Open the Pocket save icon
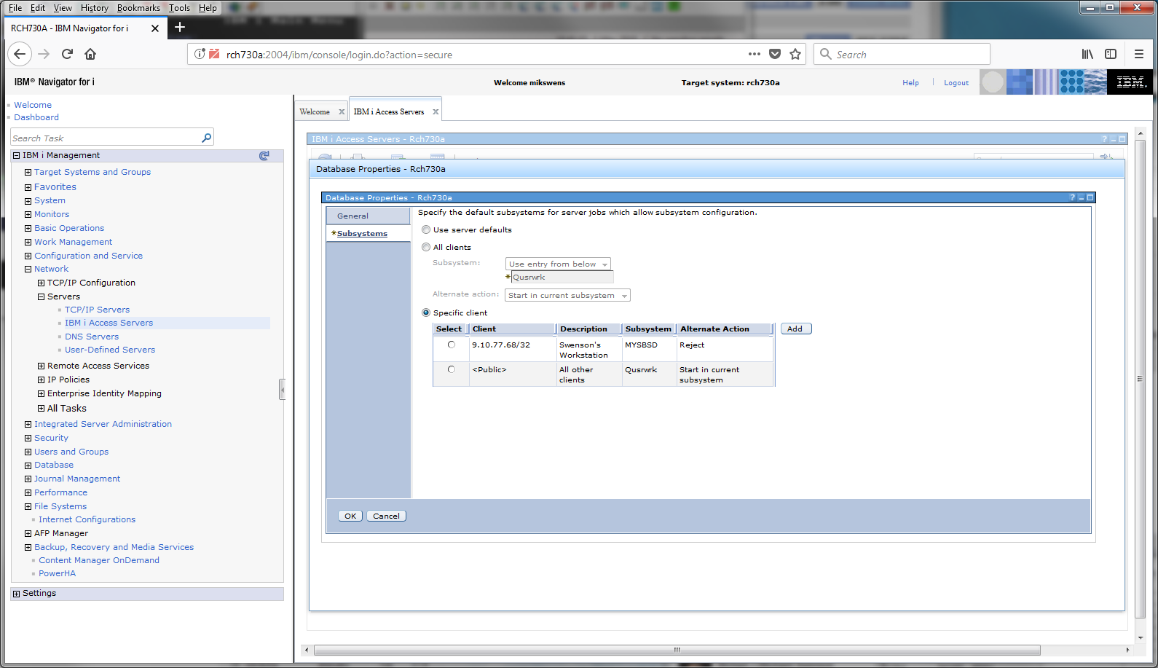Viewport: 1158px width, 668px height. pos(775,54)
